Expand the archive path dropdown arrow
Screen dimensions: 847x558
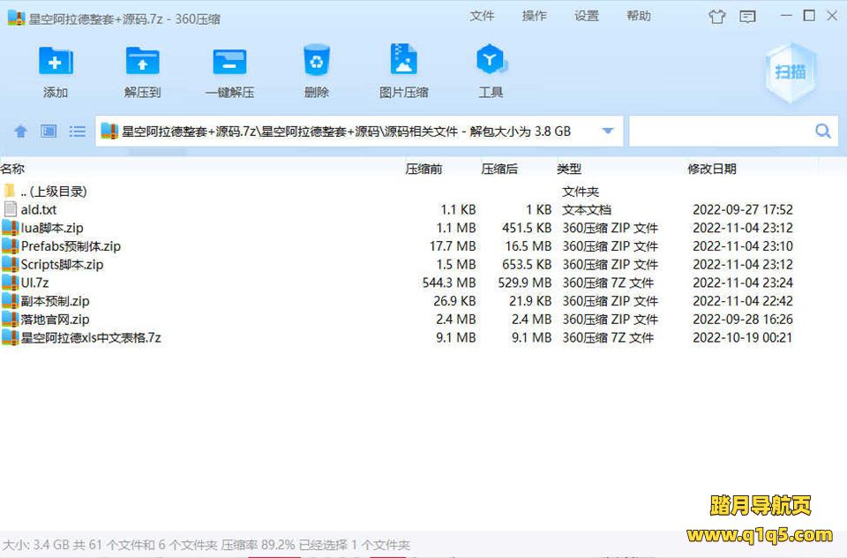click(x=607, y=132)
